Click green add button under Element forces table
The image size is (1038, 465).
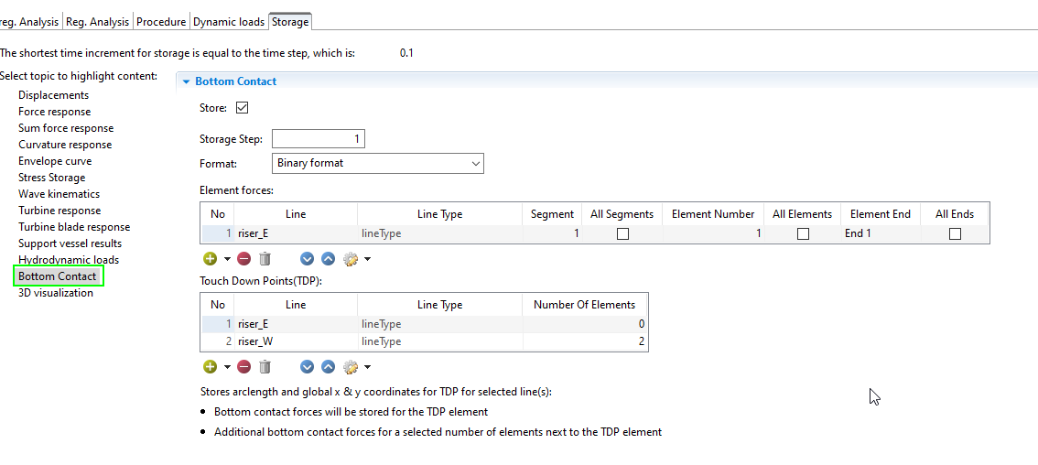tap(211, 259)
